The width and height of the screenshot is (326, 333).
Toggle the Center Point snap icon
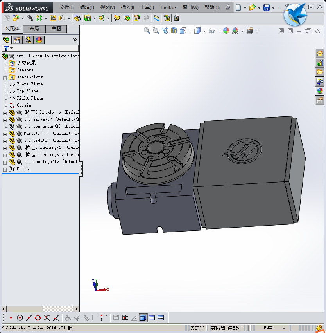pyautogui.click(x=20, y=318)
